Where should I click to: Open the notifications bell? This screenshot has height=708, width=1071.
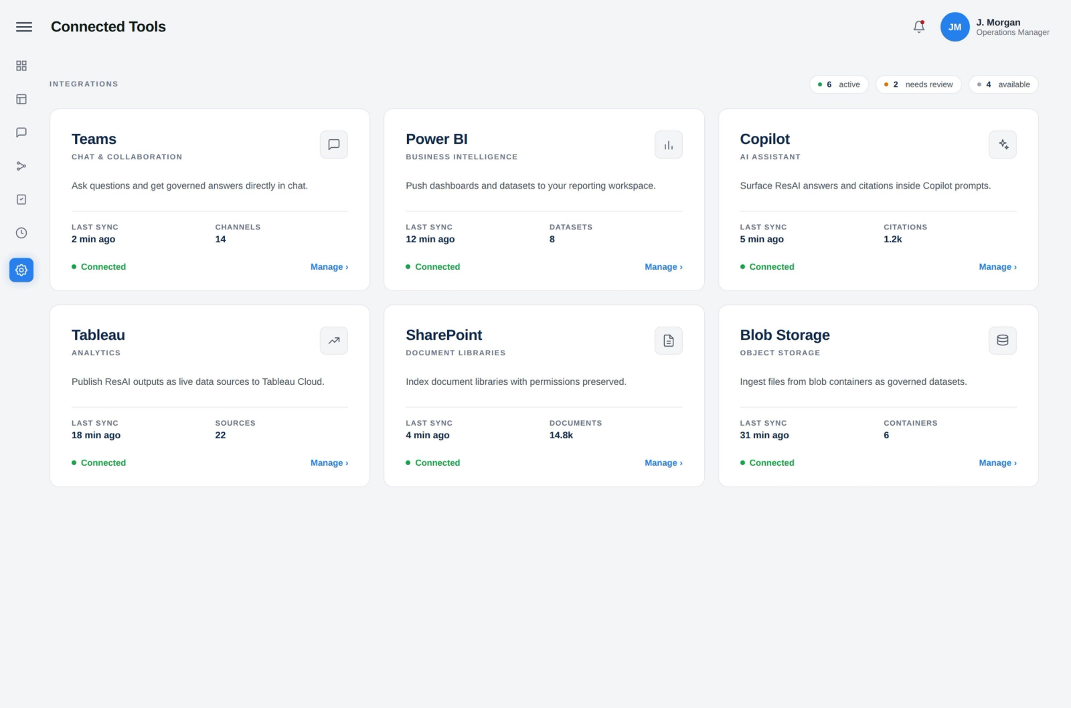point(919,27)
